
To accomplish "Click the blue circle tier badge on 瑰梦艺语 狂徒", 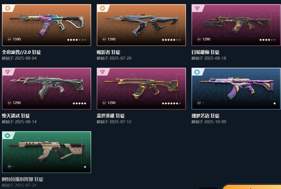I will tap(197, 72).
